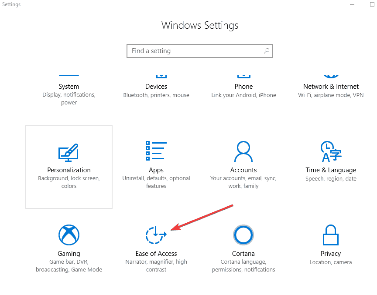Click the Privacy padlock icon
The width and height of the screenshot is (377, 295).
pos(330,235)
